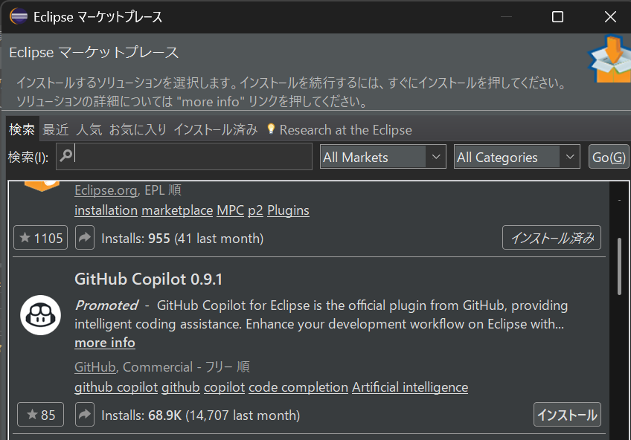Click the magnifier icon in the search field

pos(66,156)
